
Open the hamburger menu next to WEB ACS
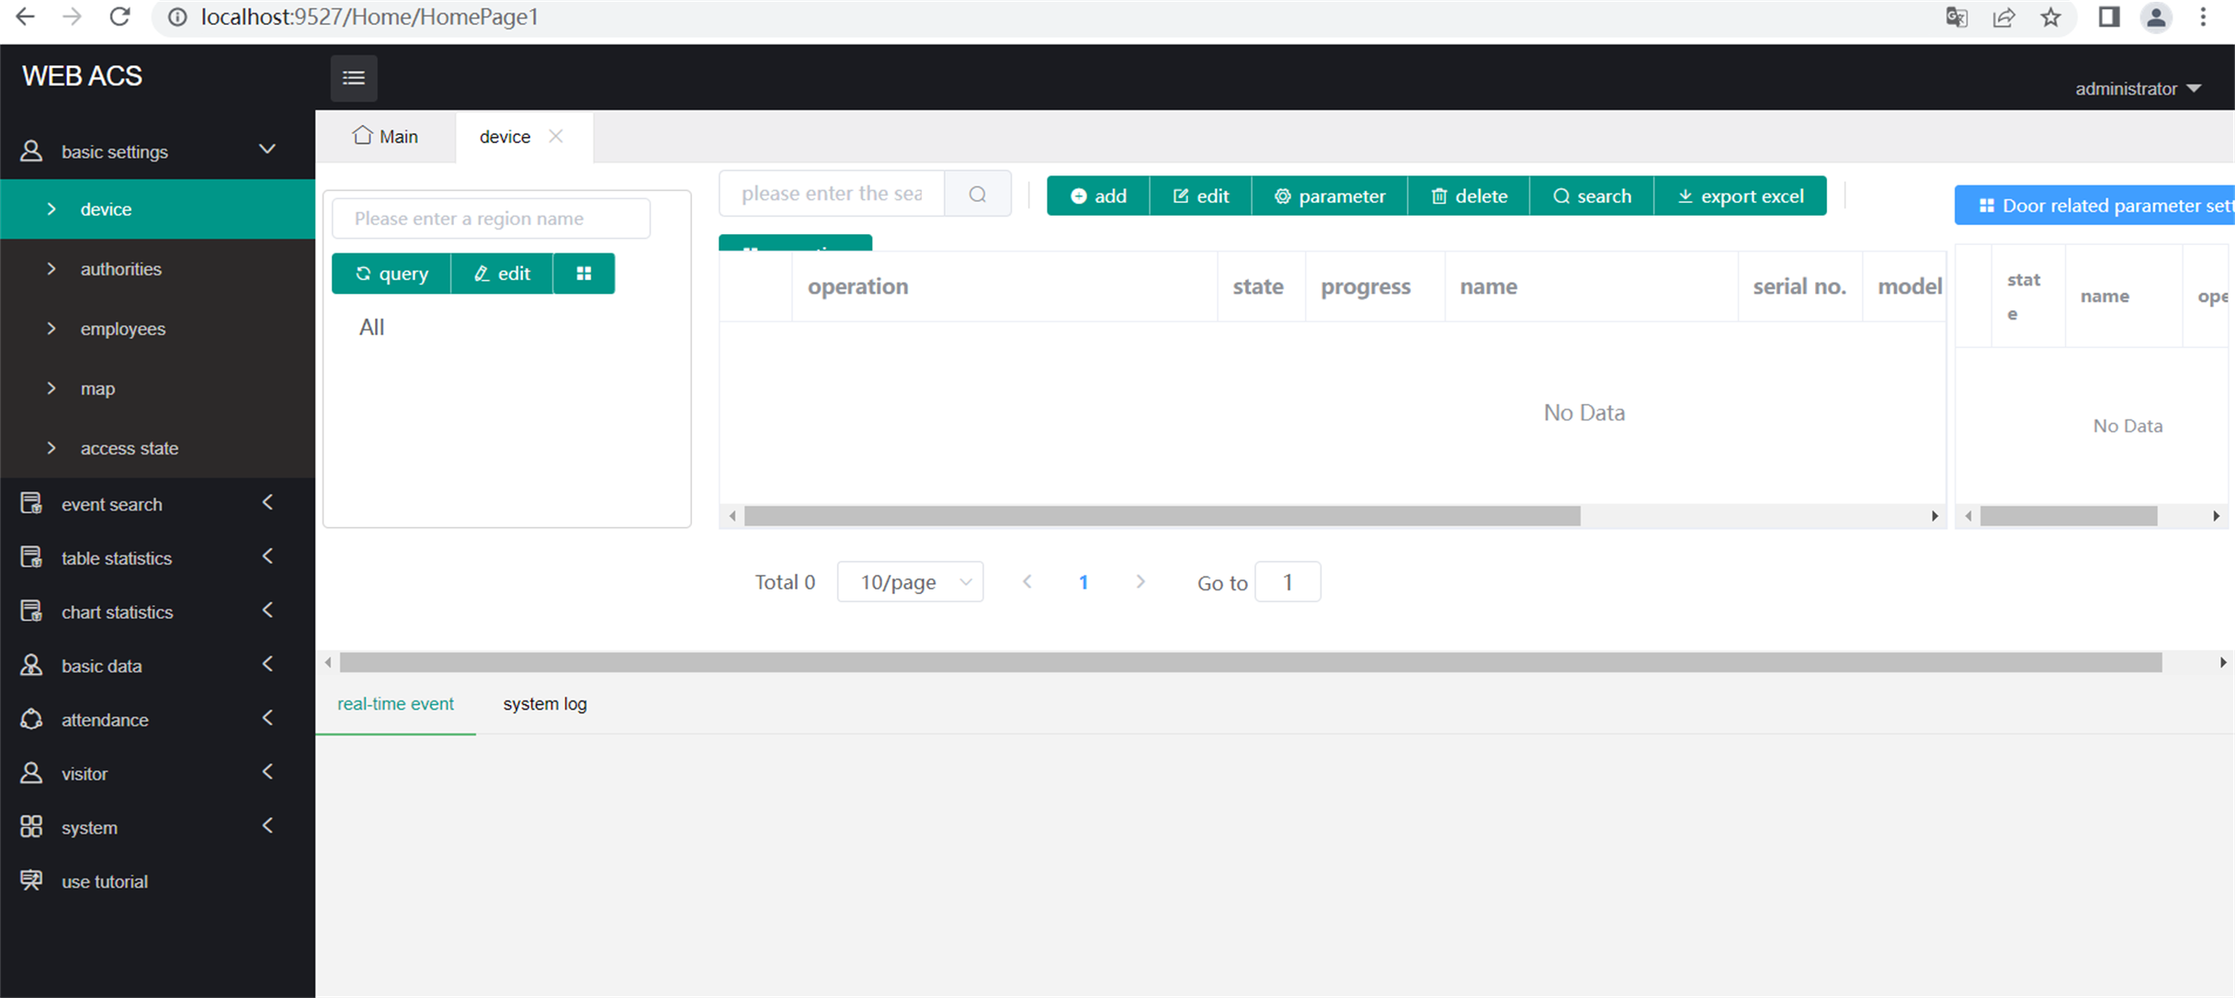(x=354, y=77)
